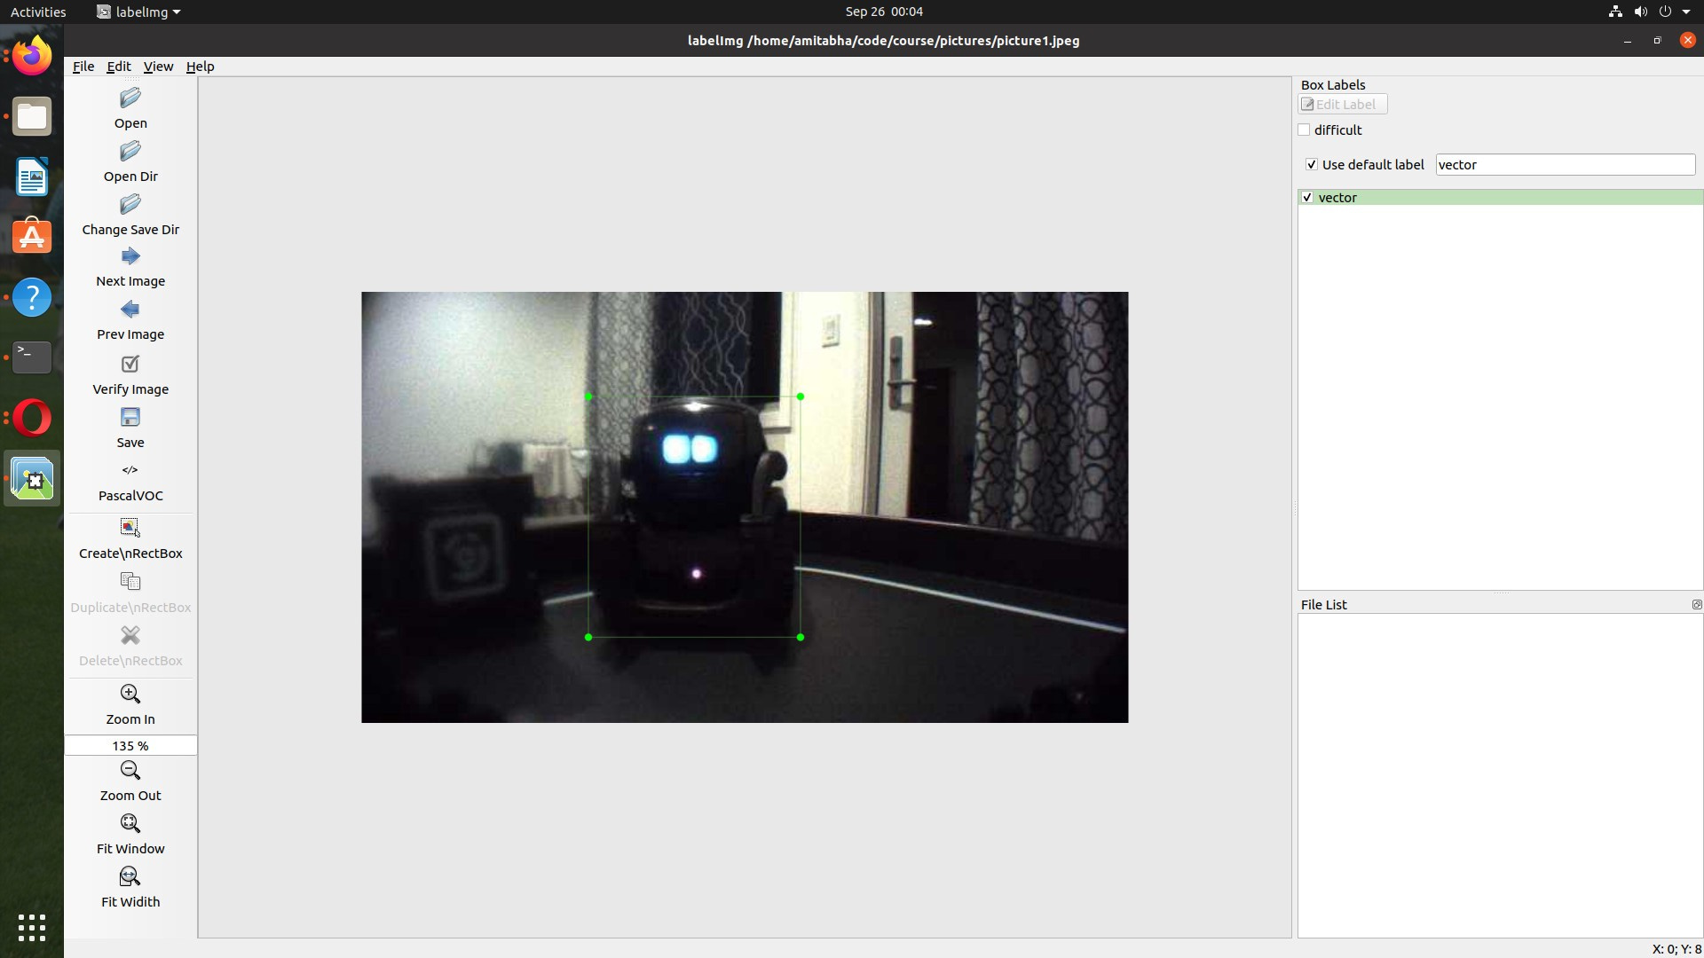Select the top-right bounding box vertex
The height and width of the screenshot is (958, 1704).
(801, 397)
